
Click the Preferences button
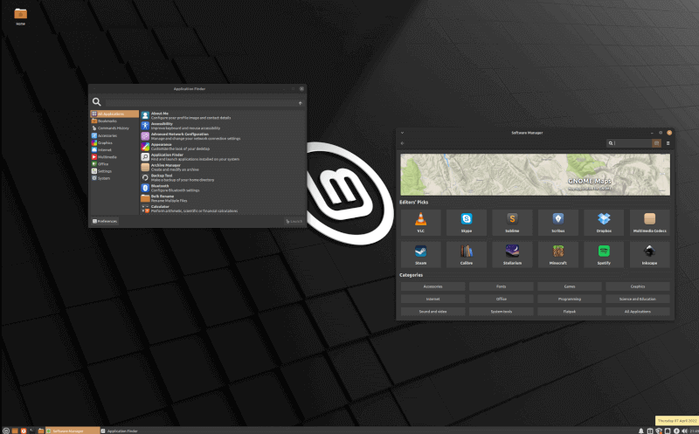(105, 222)
